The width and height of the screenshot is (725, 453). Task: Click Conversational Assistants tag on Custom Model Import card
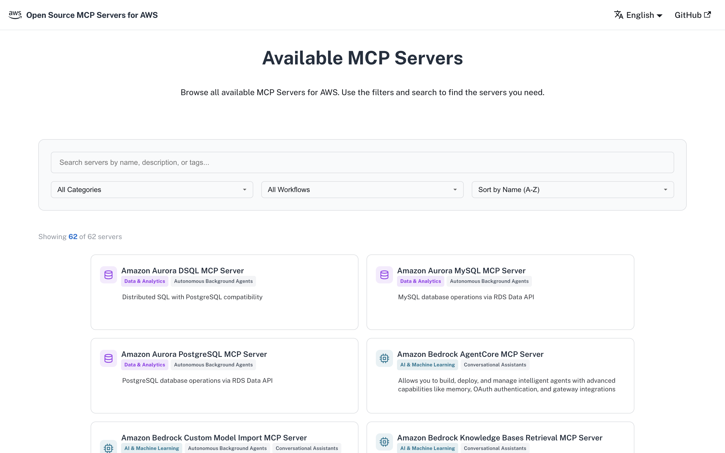pyautogui.click(x=307, y=448)
